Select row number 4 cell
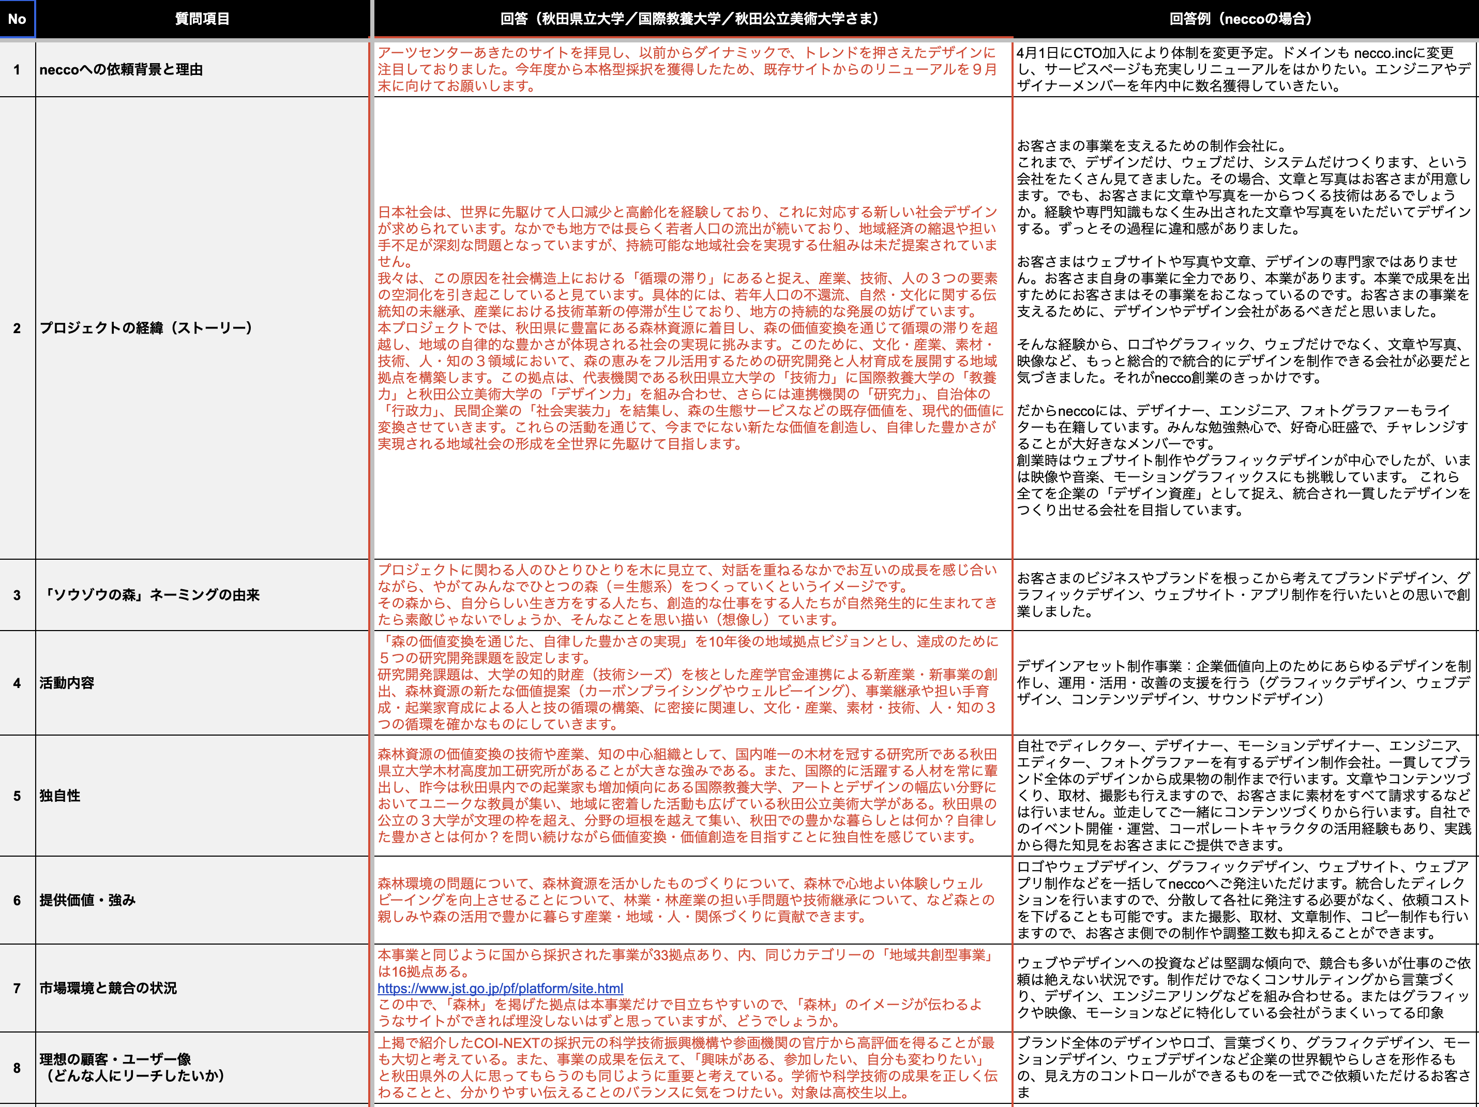The width and height of the screenshot is (1479, 1107). (18, 683)
